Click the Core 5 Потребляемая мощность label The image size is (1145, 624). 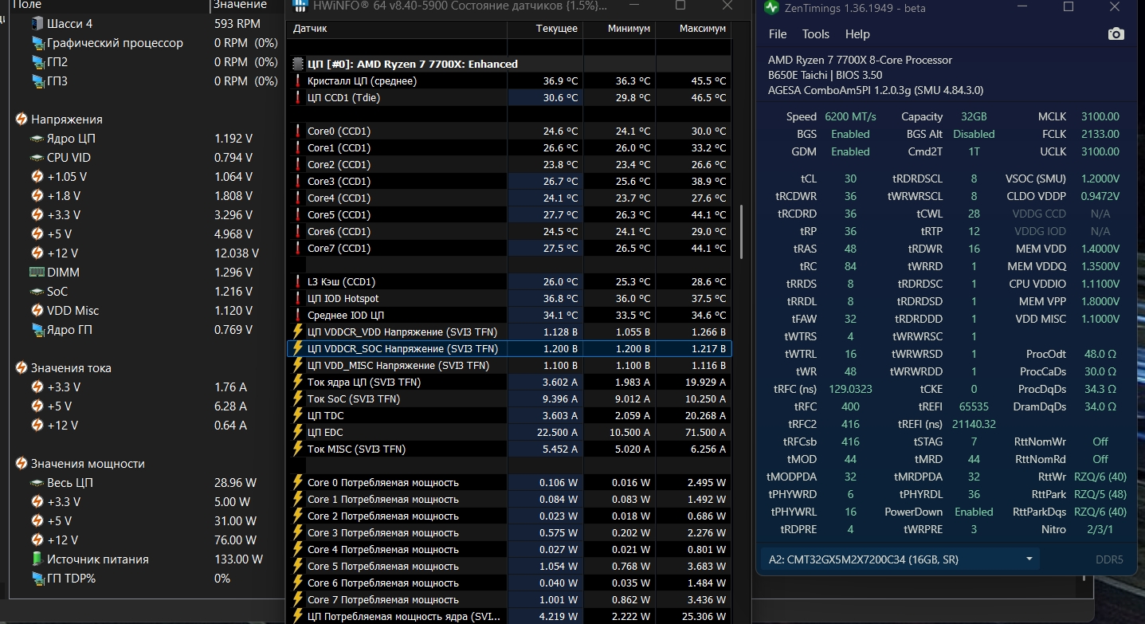(x=383, y=566)
